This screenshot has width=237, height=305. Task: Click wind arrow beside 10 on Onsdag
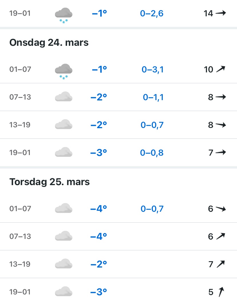(x=221, y=69)
